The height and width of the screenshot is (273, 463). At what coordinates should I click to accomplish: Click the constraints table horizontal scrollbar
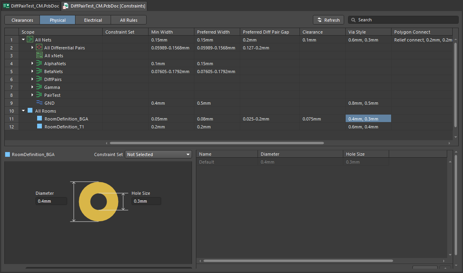[217, 143]
